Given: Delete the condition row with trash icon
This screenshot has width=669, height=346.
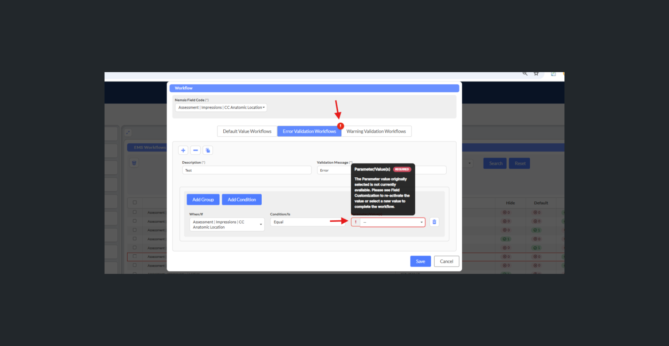Looking at the screenshot, I should coord(434,222).
